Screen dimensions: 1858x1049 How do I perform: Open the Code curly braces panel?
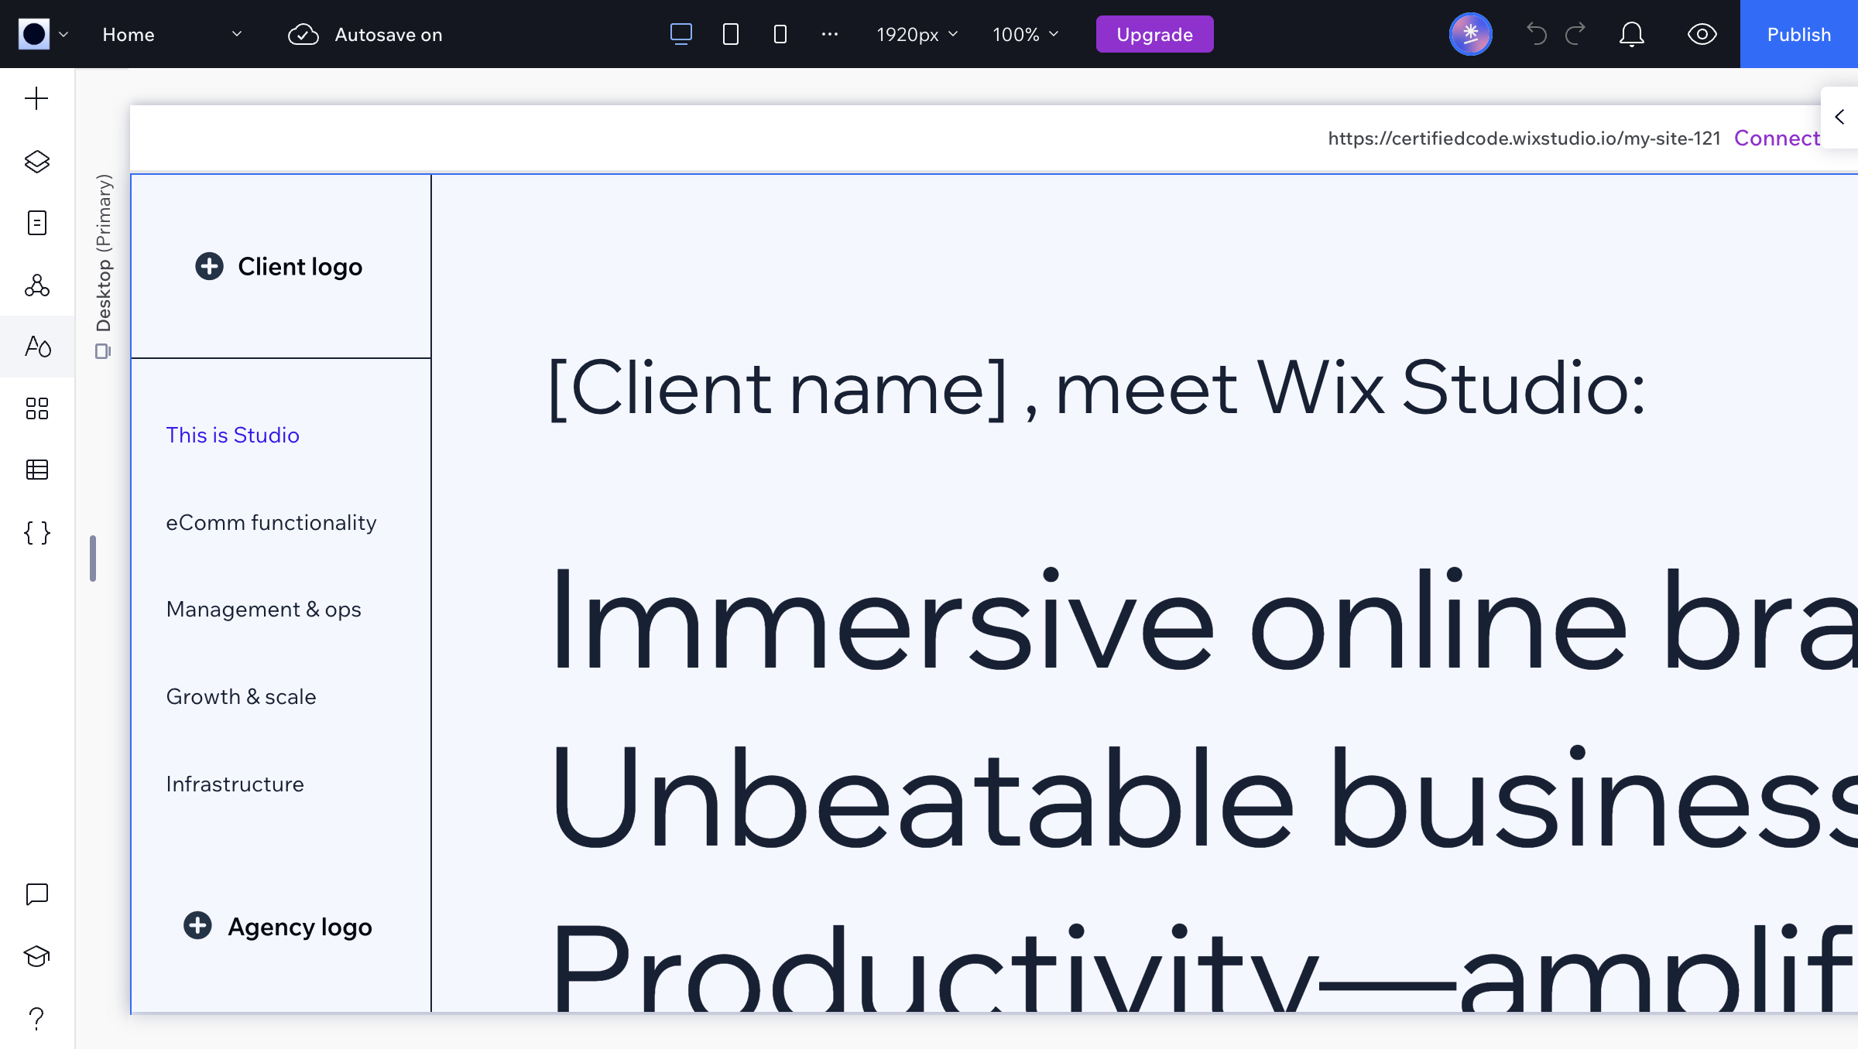[x=36, y=532]
